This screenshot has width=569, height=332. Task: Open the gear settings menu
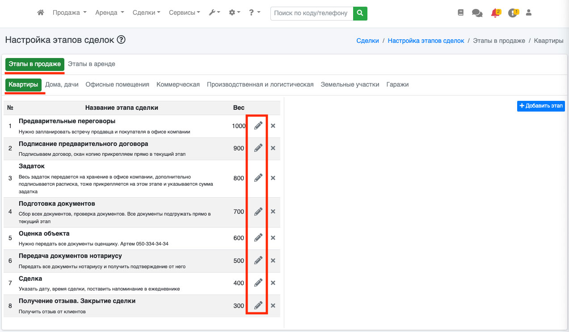235,13
